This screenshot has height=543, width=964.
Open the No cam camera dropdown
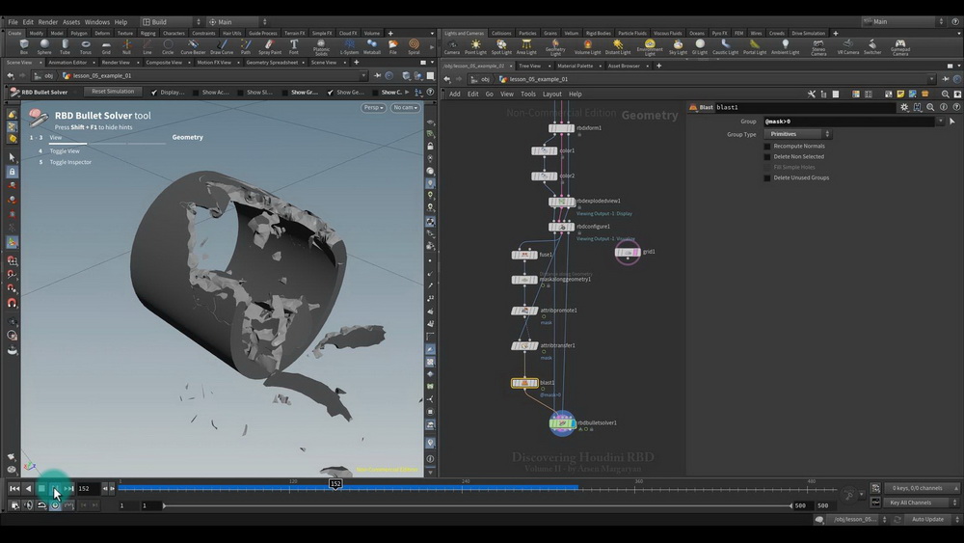(x=405, y=108)
